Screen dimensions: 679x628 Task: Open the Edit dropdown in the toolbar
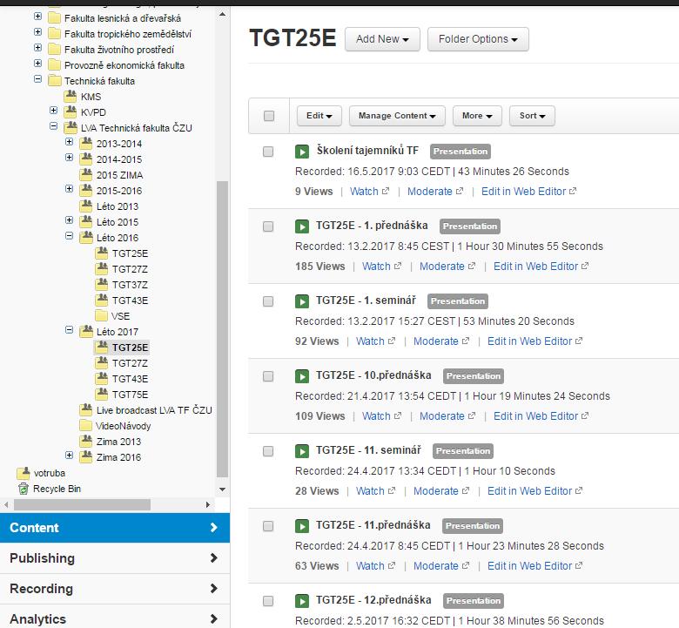pos(319,116)
